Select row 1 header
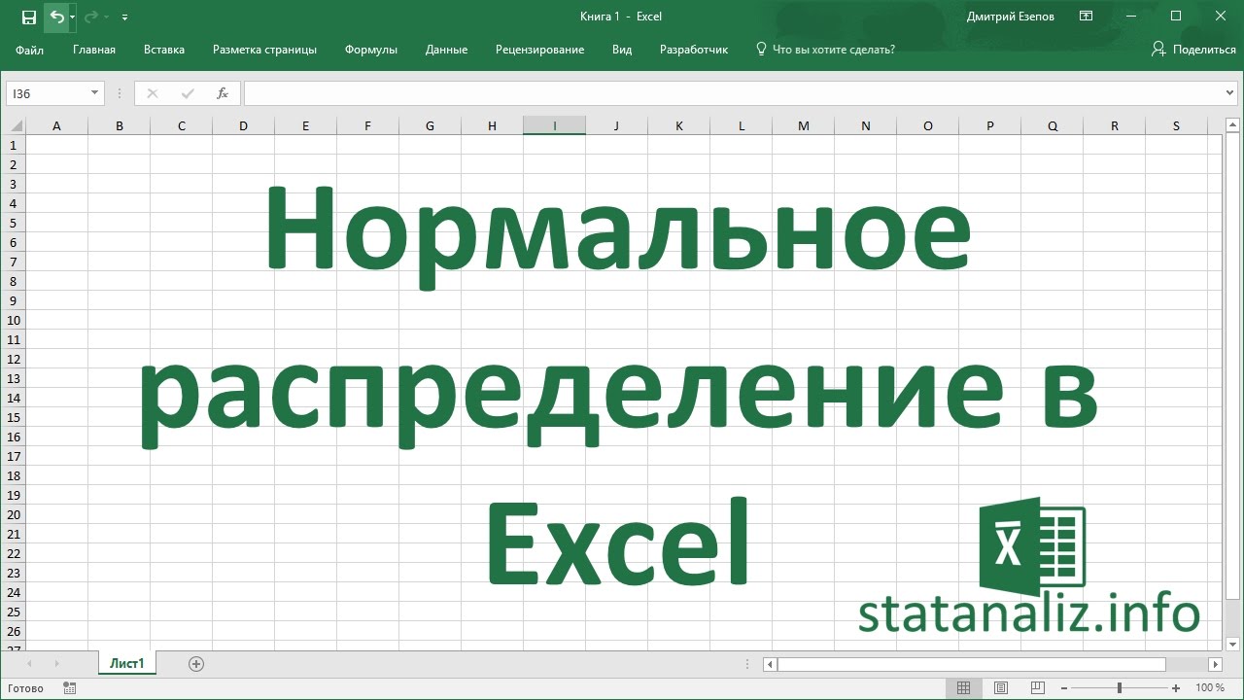The height and width of the screenshot is (700, 1244). point(13,145)
